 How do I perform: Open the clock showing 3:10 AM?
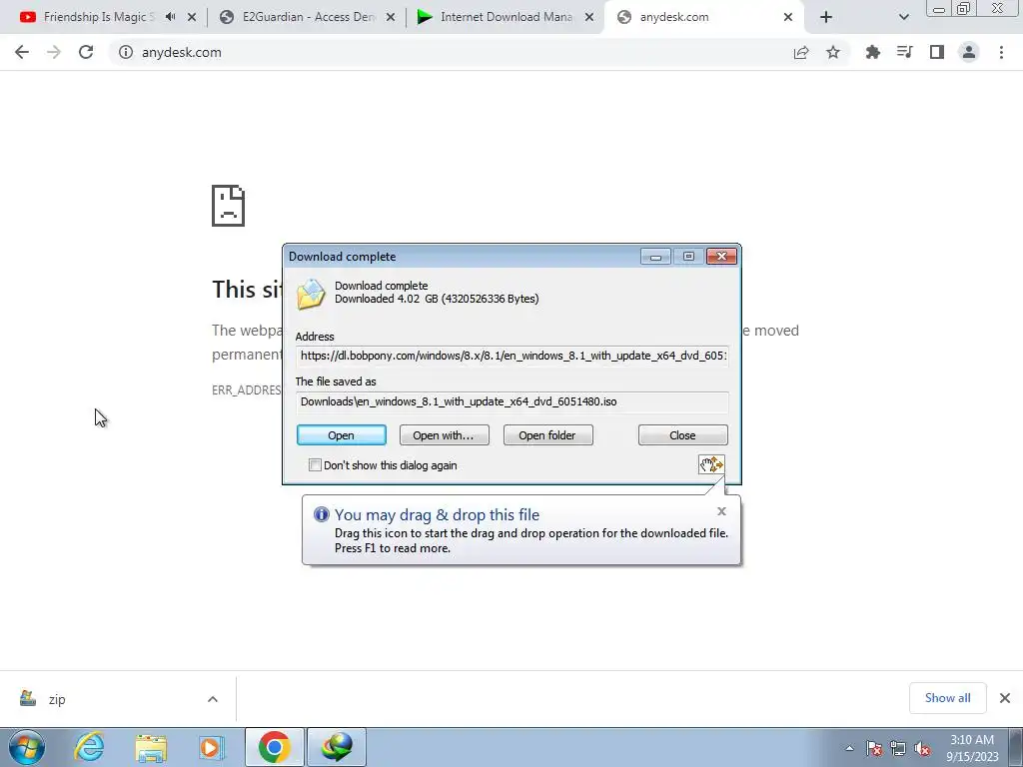(972, 748)
